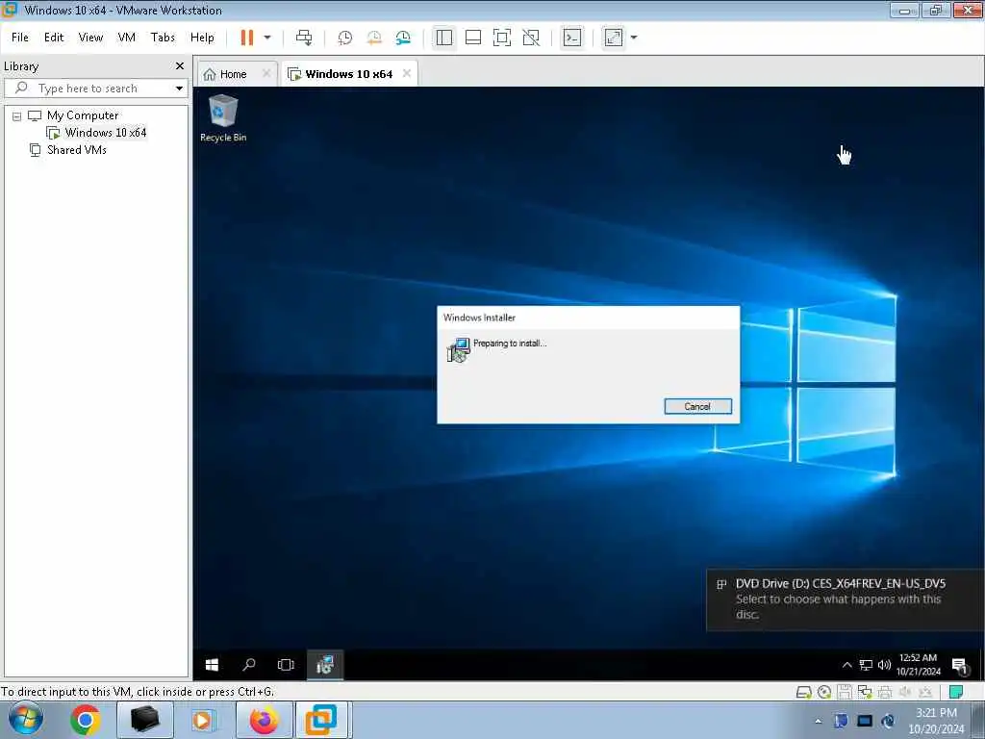
Task: Cancel the Windows Installer dialog
Action: tap(698, 407)
